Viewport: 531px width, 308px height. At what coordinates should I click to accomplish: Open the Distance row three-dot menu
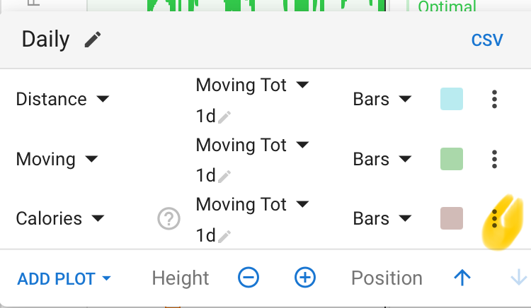[494, 100]
